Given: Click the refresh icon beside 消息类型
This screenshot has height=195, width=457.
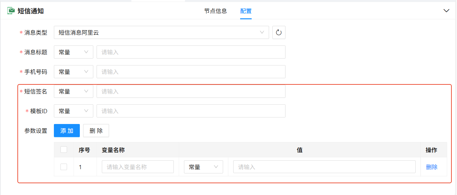Looking at the screenshot, I should click(279, 32).
